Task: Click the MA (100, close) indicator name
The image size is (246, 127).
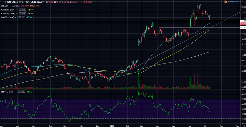Action: (x=8, y=10)
